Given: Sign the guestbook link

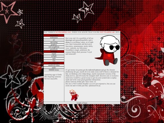Looking at the screenshot, I should [54, 49].
